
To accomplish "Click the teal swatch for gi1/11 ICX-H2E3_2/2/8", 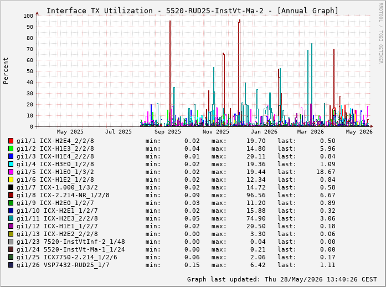I will pyautogui.click(x=11, y=218).
